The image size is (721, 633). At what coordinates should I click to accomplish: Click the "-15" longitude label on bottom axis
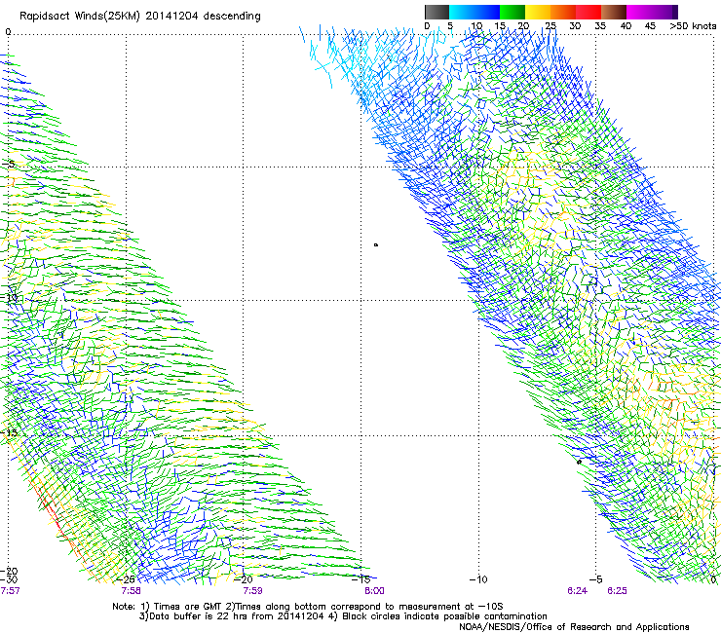(360, 579)
